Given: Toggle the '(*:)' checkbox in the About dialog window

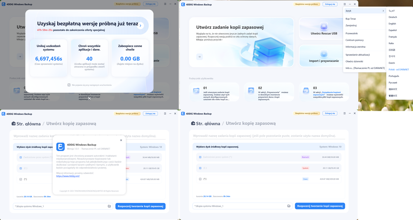Looking at the screenshot, I should click(x=21, y=179).
